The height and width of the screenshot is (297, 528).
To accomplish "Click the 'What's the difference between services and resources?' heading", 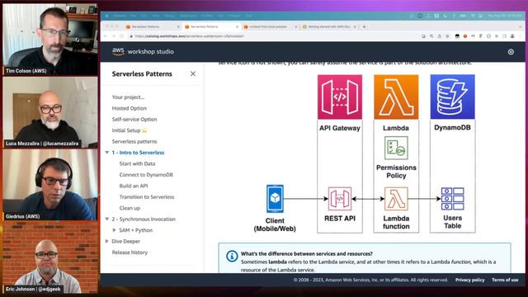I will pyautogui.click(x=306, y=253).
